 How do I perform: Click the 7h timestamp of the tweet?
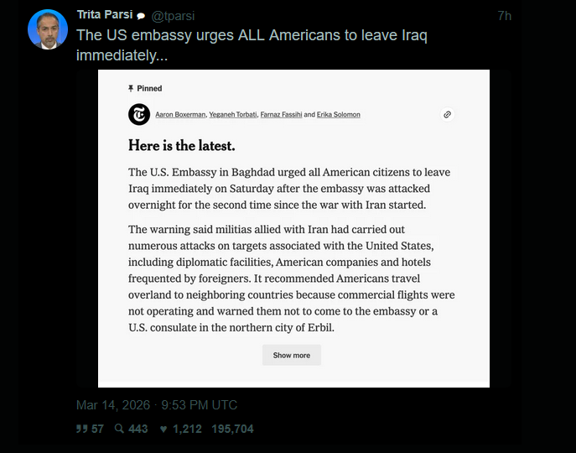(x=504, y=16)
